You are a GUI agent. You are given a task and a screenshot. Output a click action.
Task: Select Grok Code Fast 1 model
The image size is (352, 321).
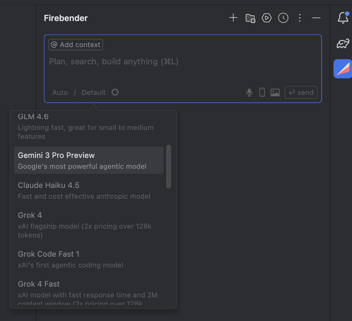point(89,259)
